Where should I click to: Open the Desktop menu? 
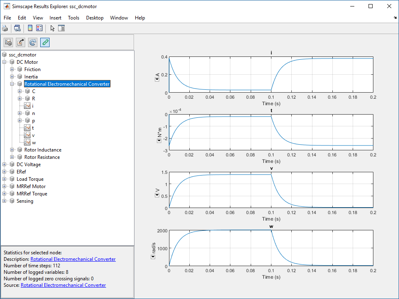tap(95, 18)
